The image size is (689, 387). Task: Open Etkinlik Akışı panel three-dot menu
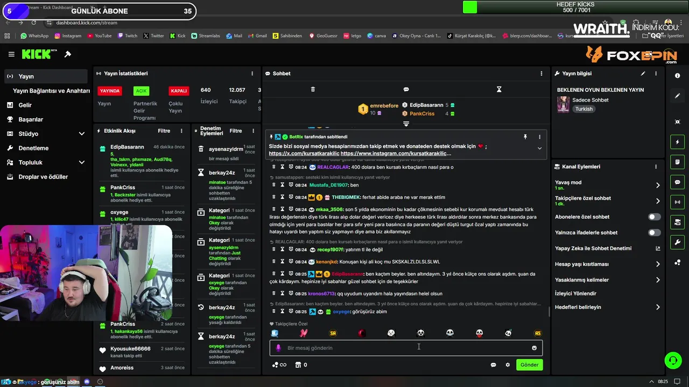pos(181,131)
